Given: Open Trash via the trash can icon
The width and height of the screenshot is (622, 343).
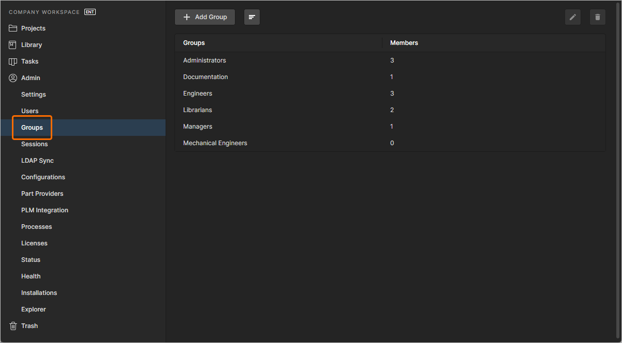Looking at the screenshot, I should (13, 325).
